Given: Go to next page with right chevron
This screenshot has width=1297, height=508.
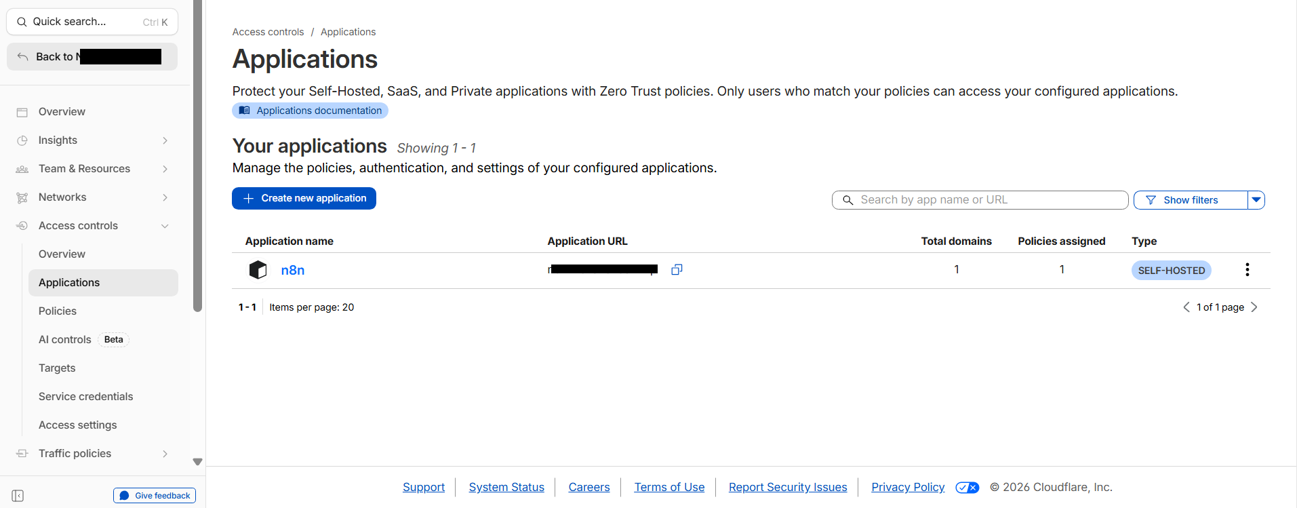Looking at the screenshot, I should [1254, 307].
